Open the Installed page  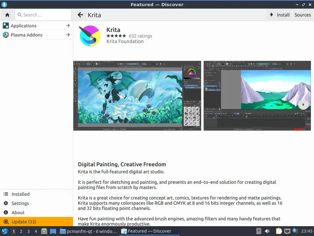coord(36,194)
